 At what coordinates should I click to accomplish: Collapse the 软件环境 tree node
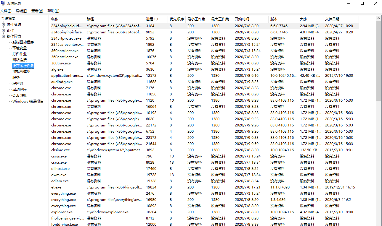click(4, 36)
